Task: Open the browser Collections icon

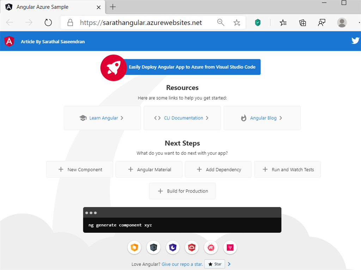Action: 302,22
